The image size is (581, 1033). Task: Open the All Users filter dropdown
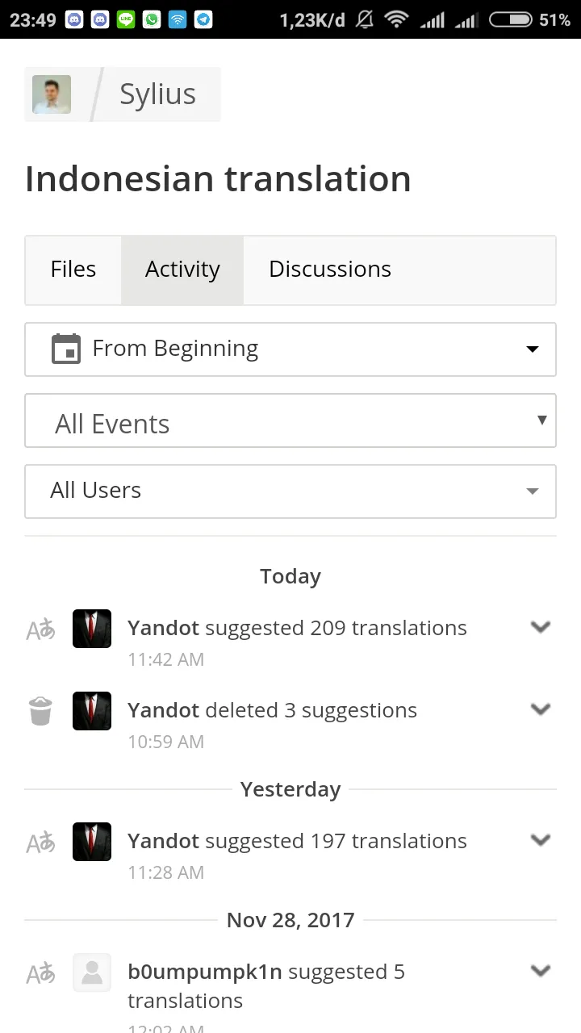click(290, 491)
